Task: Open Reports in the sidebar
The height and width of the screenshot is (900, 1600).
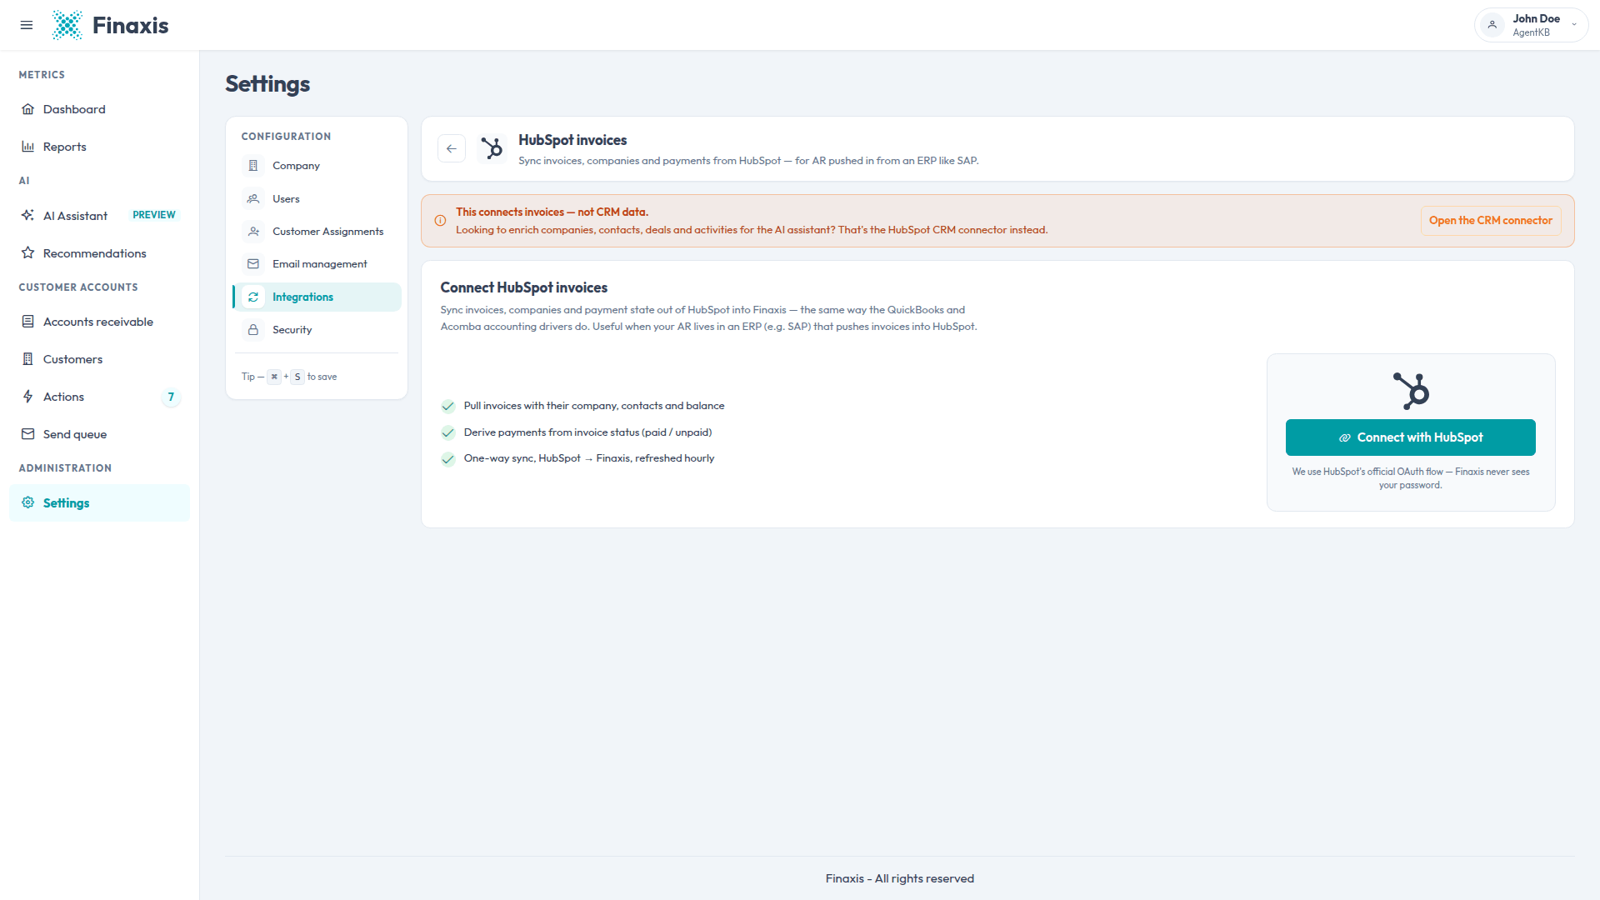Action: (x=99, y=147)
